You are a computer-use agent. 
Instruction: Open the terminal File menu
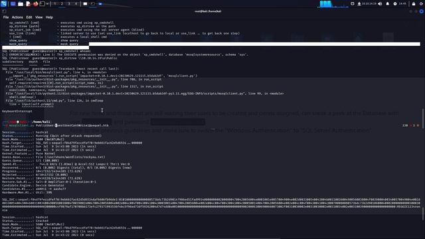coord(6,17)
